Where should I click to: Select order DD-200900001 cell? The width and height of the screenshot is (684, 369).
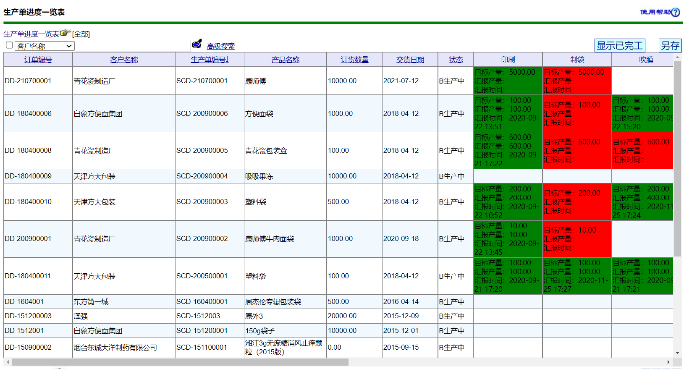tap(38, 239)
